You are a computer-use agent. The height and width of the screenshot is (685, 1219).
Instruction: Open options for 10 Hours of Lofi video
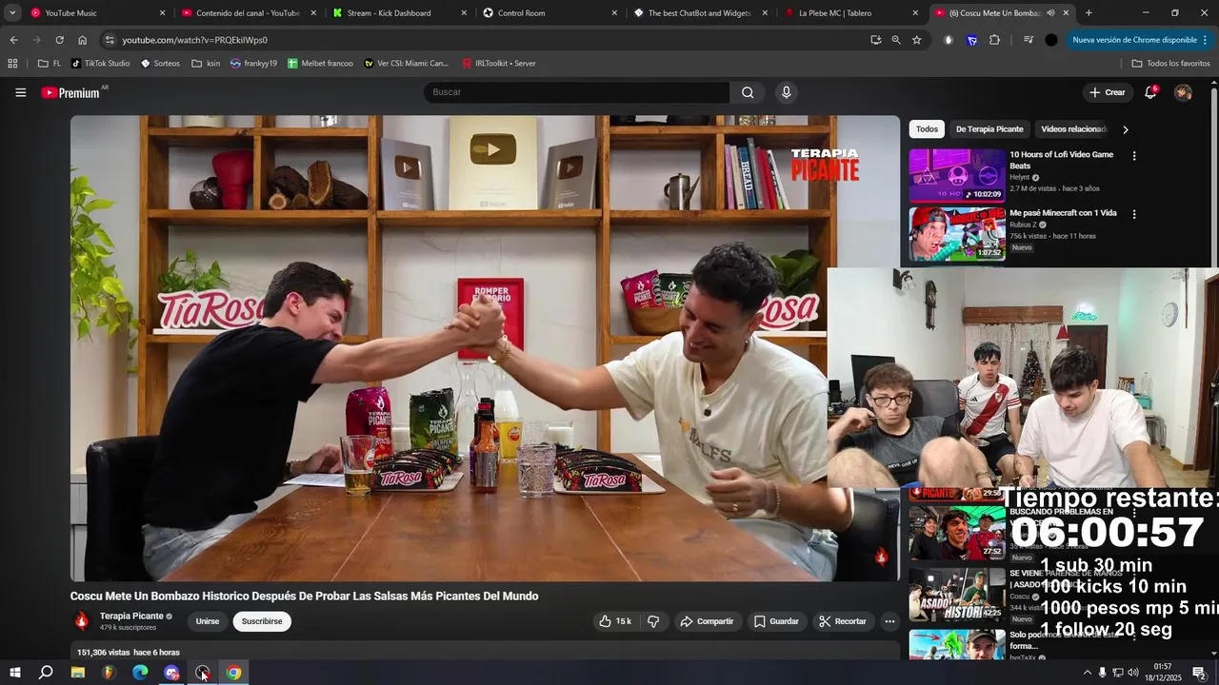coord(1133,156)
